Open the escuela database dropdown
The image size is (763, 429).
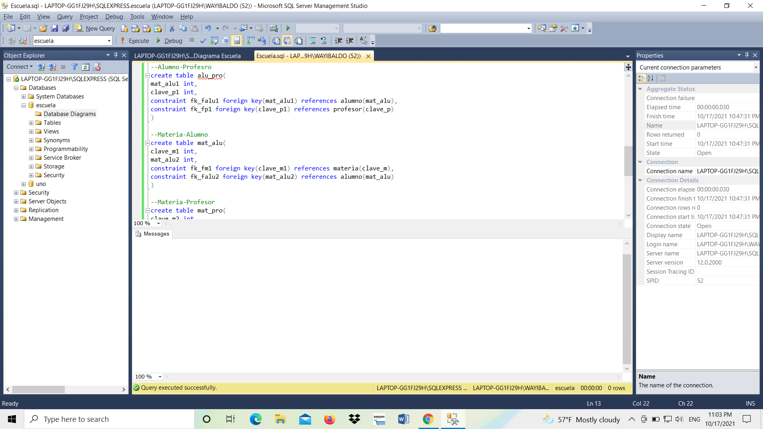tap(109, 41)
